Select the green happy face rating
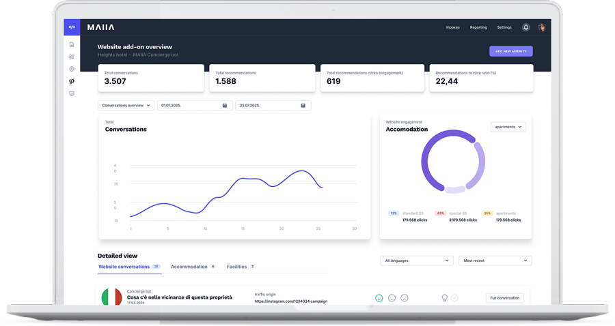Viewport: 615px width, 326px height. 379,298
